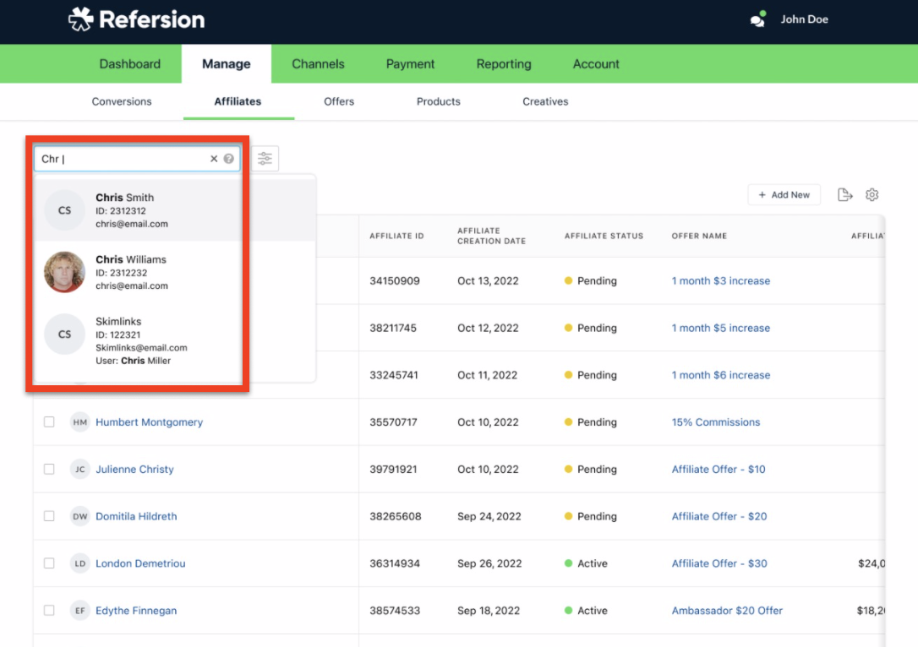Image resolution: width=918 pixels, height=647 pixels.
Task: Check the Domitila Hildreth row checkbox
Action: 49,516
